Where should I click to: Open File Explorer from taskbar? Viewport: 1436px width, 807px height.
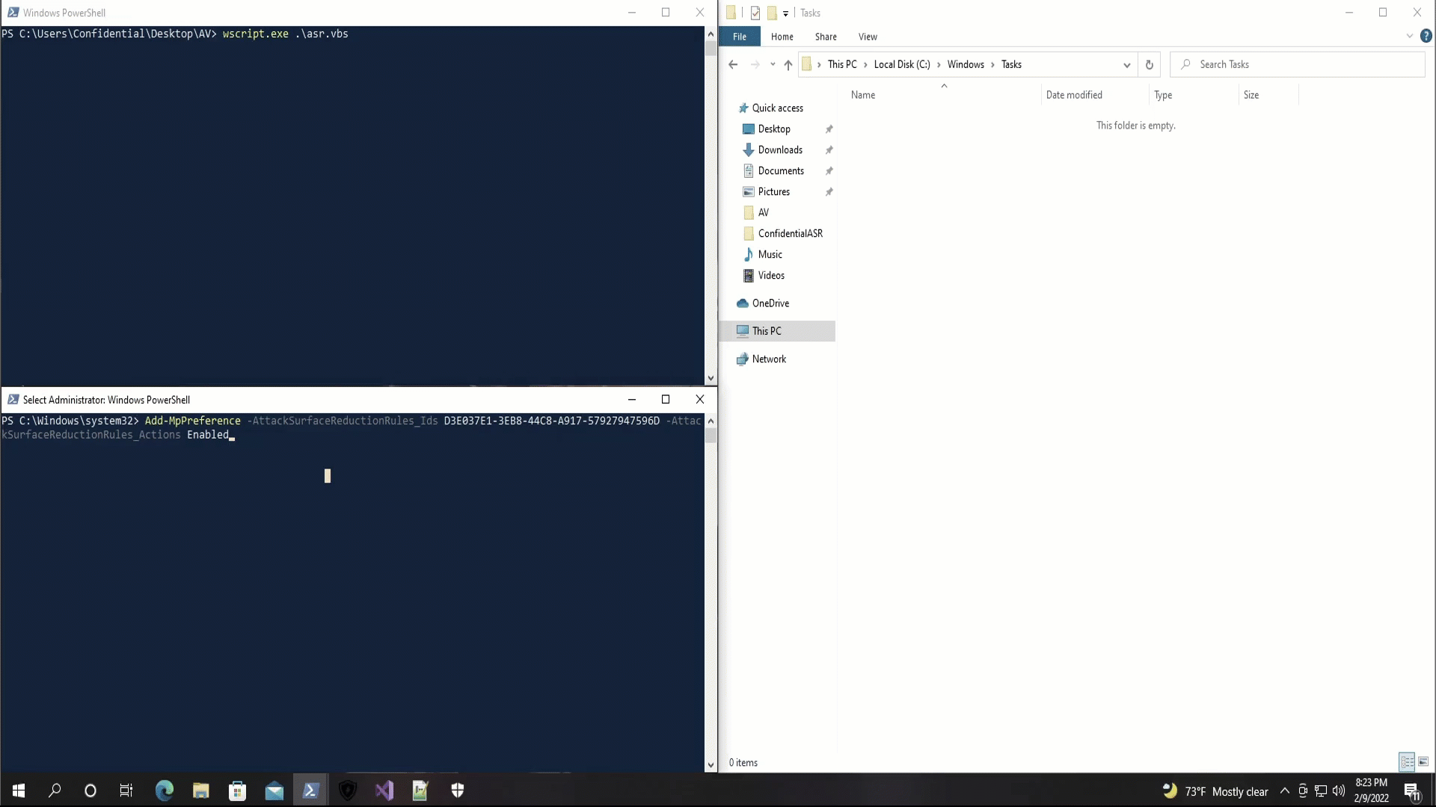[201, 791]
